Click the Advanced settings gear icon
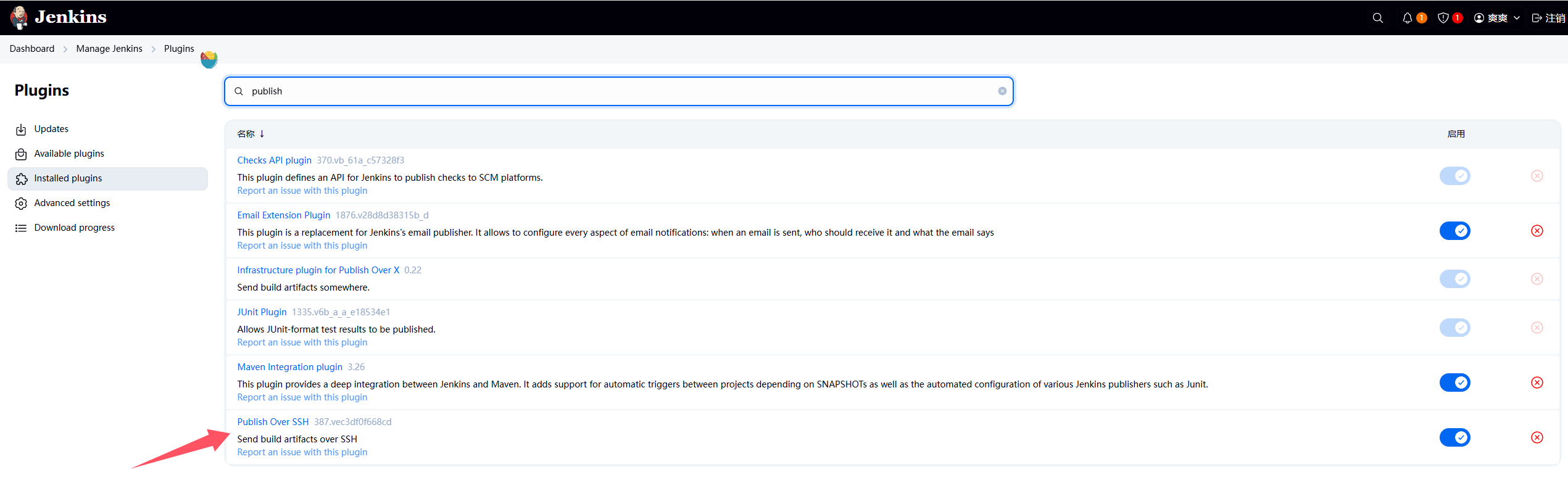This screenshot has width=1568, height=488. (21, 204)
